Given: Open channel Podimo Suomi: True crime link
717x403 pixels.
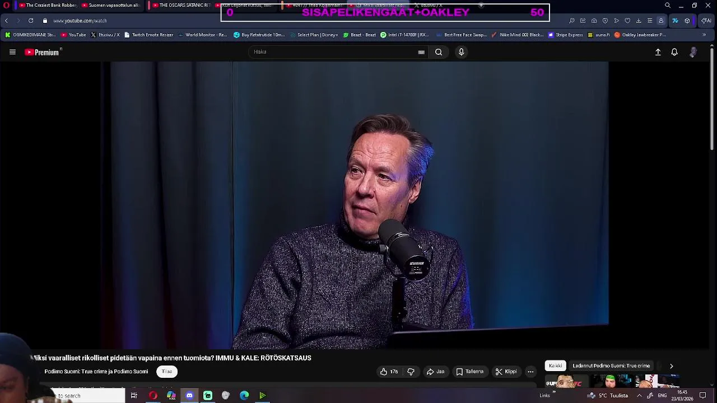Looking at the screenshot, I should (x=96, y=372).
